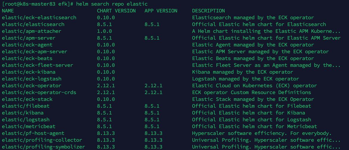
Task: Click description 'Elasticsearch managed by the ECK operator'
Action: point(253,17)
